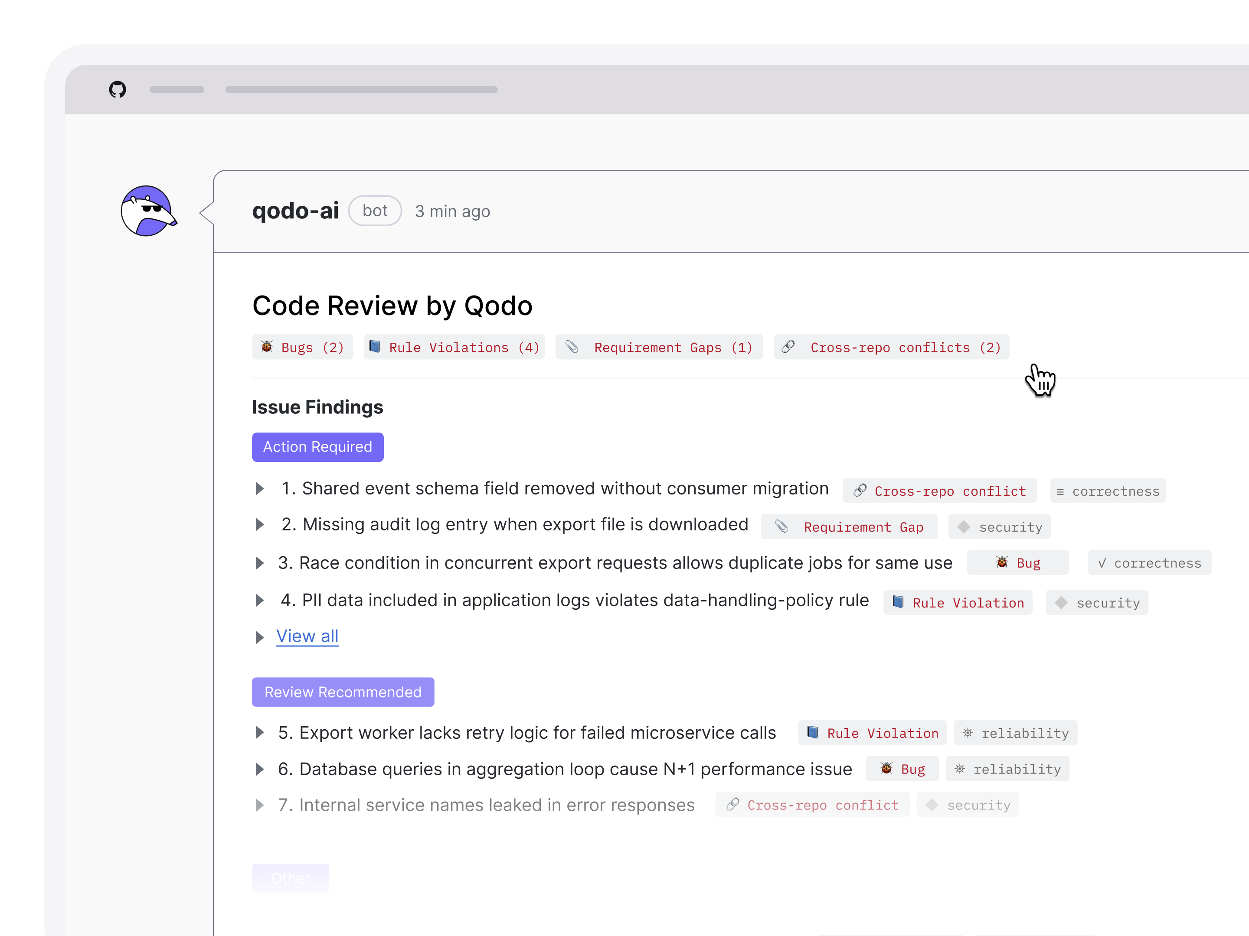The image size is (1249, 936).
Task: Click the title 'Missing audit log entry when export file is downloaded'
Action: [x=526, y=525]
